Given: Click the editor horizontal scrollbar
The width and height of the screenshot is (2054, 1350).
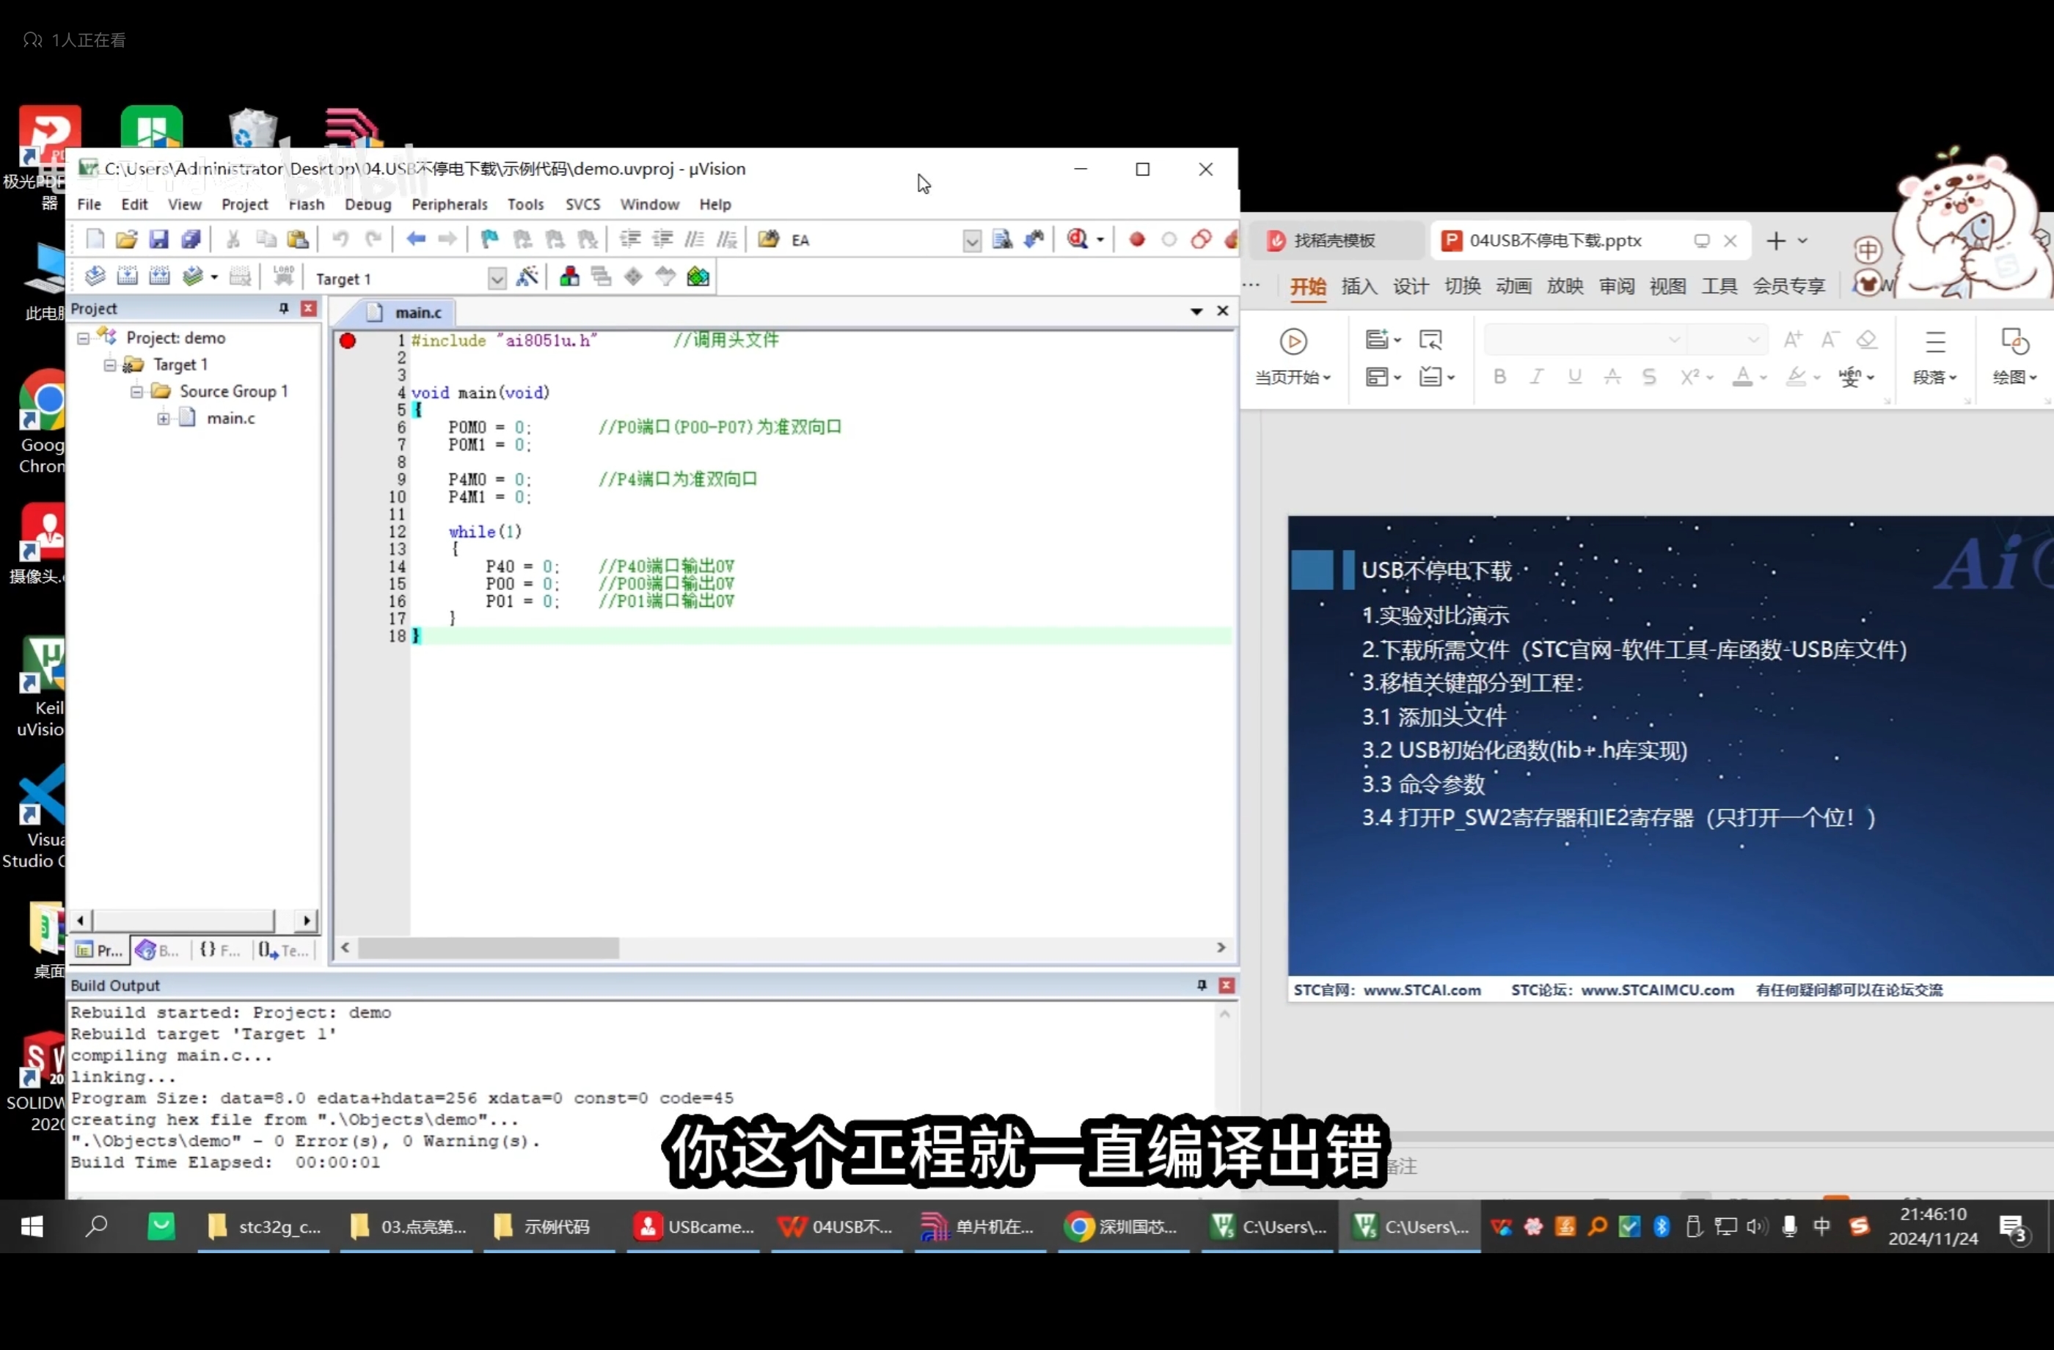Looking at the screenshot, I should click(x=489, y=949).
